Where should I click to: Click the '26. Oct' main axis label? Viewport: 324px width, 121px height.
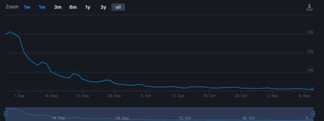[x=241, y=96]
